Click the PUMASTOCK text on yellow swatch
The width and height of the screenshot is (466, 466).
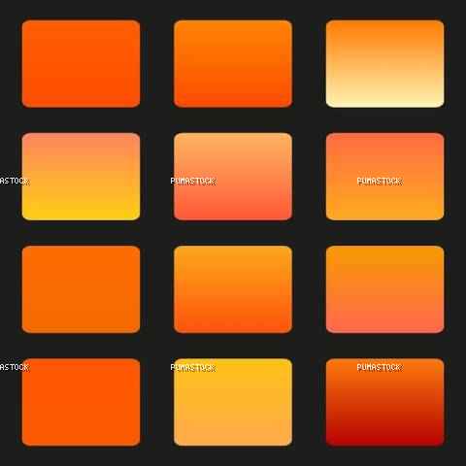(193, 368)
